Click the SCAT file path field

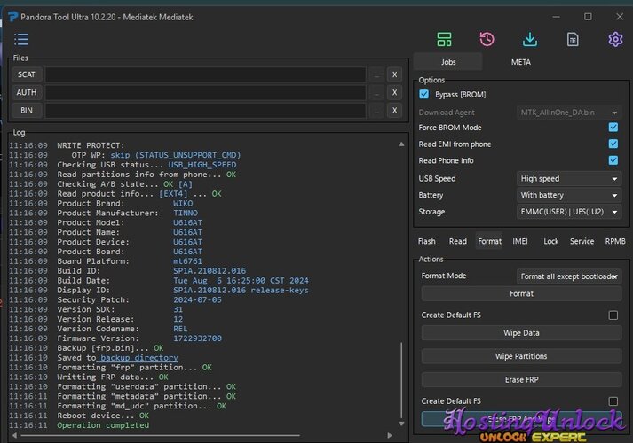point(205,74)
